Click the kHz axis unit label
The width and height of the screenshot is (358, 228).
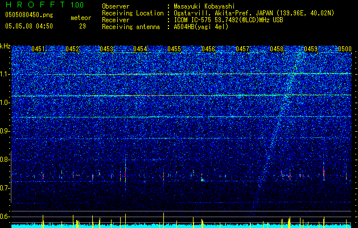coord(5,46)
